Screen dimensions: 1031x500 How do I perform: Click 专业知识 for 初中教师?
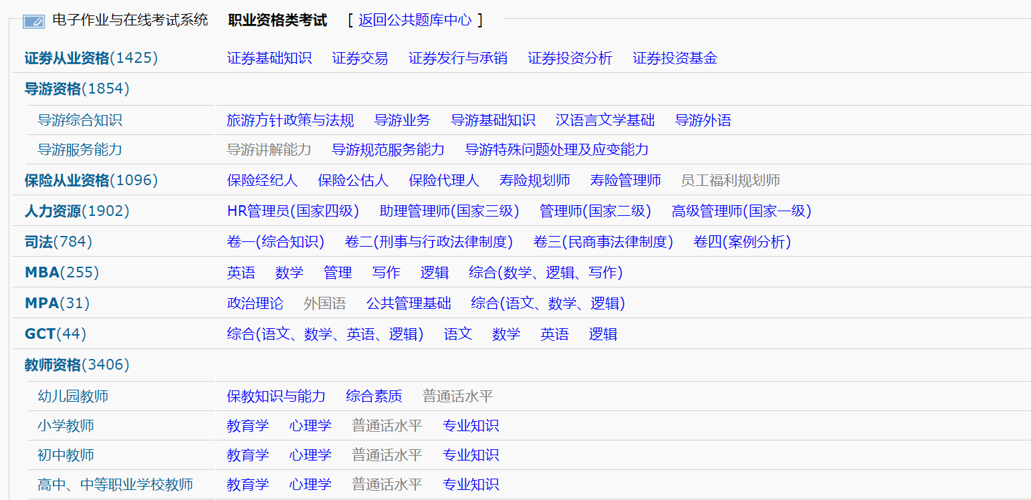(x=471, y=455)
